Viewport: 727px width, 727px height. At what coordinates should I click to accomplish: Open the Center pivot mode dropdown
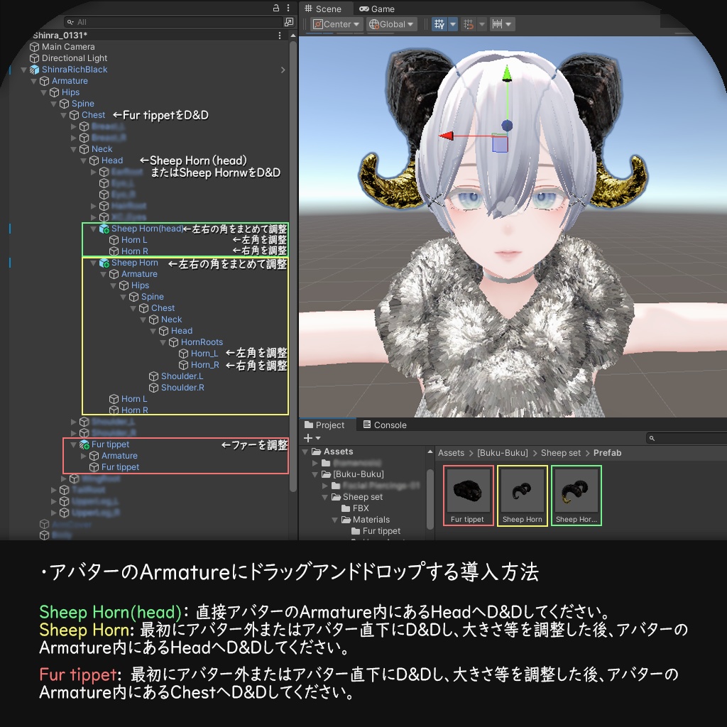coord(334,23)
